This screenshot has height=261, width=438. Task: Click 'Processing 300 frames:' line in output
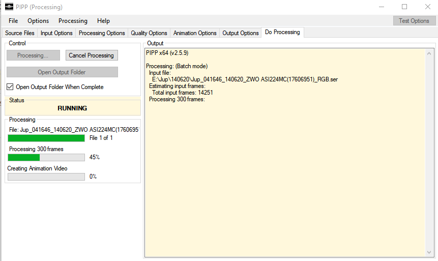click(x=177, y=99)
